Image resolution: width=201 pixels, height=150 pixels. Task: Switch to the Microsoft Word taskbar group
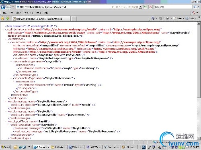tap(76, 147)
